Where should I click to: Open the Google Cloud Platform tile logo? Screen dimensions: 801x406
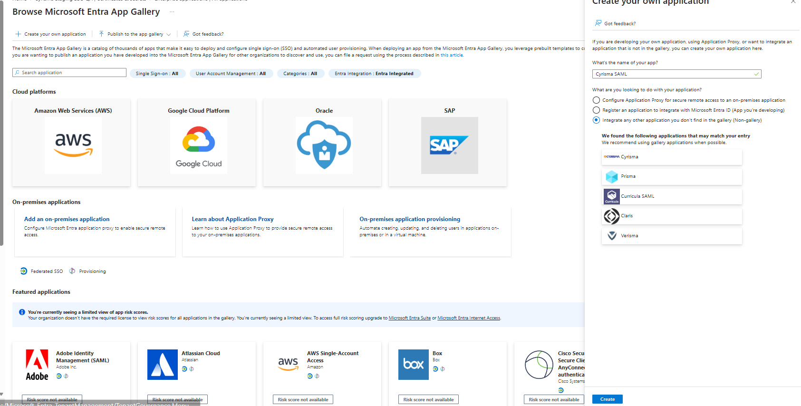point(199,145)
